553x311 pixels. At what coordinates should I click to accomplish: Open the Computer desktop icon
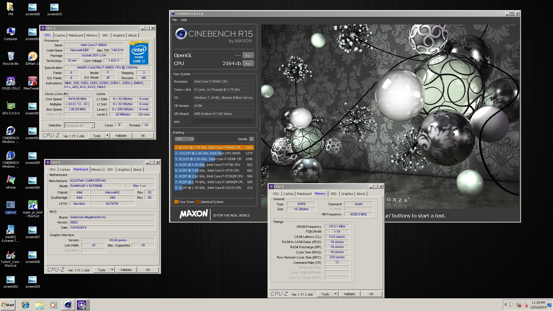pos(10,34)
